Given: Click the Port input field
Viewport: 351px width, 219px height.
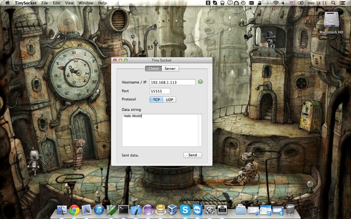Looking at the screenshot, I should pyautogui.click(x=160, y=91).
